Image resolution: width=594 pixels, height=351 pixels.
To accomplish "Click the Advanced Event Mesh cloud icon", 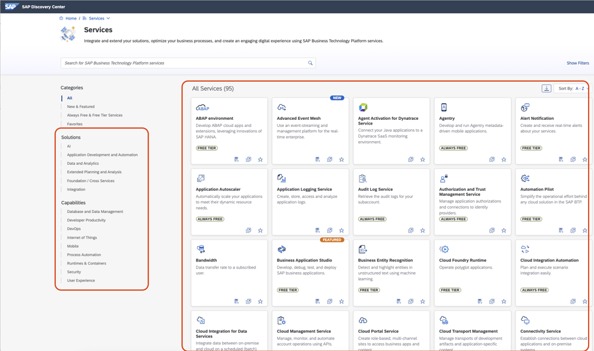I will coord(282,107).
